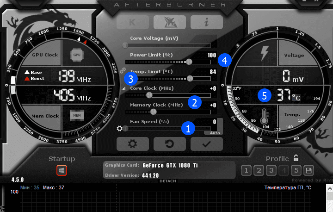Image resolution: width=333 pixels, height=212 pixels.
Task: Click the Power Limit slider handle
Action: (189, 62)
